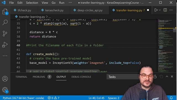Open the Search view in activity bar
Viewport: 177px width, 100px height.
(5, 22)
